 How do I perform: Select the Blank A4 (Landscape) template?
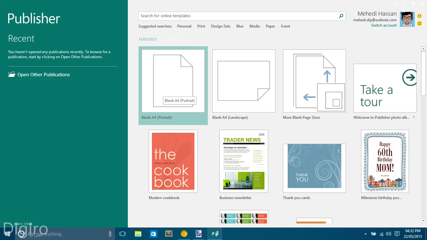pos(244,85)
